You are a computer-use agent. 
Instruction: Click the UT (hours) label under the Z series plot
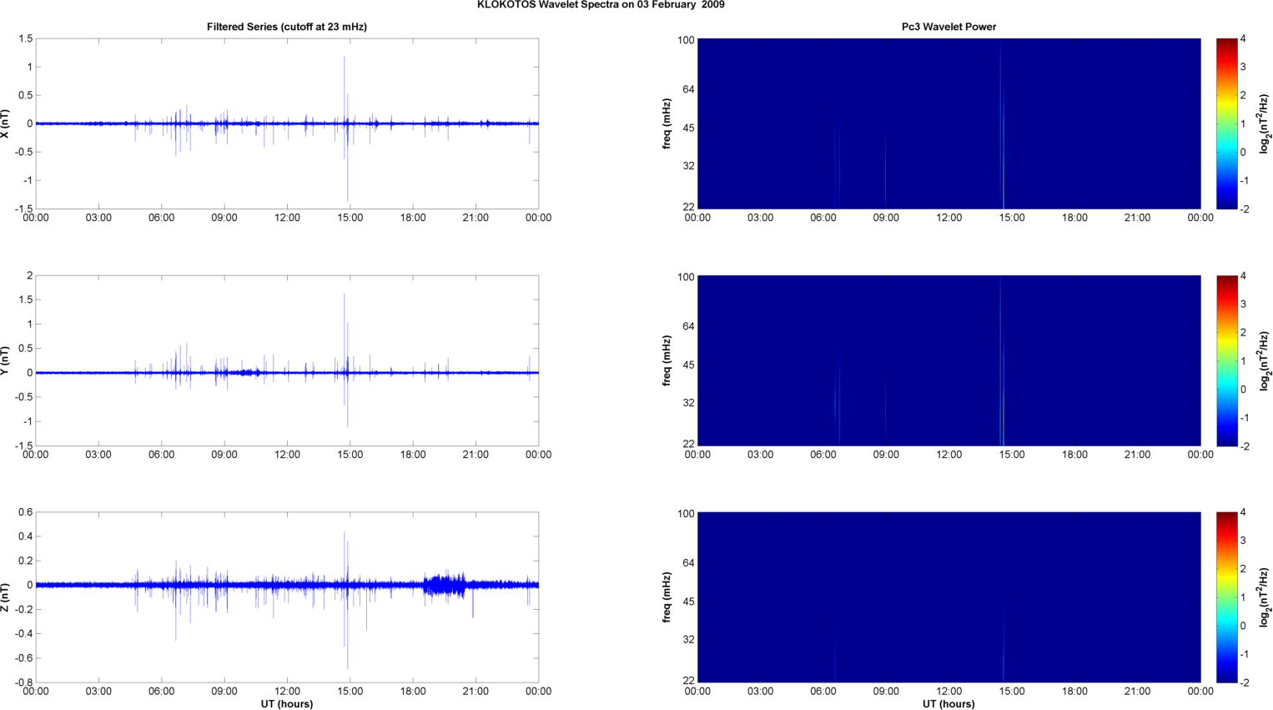pos(286,704)
